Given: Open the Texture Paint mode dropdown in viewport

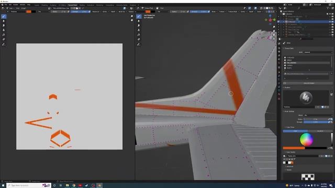Looking at the screenshot, I should tap(149, 8).
